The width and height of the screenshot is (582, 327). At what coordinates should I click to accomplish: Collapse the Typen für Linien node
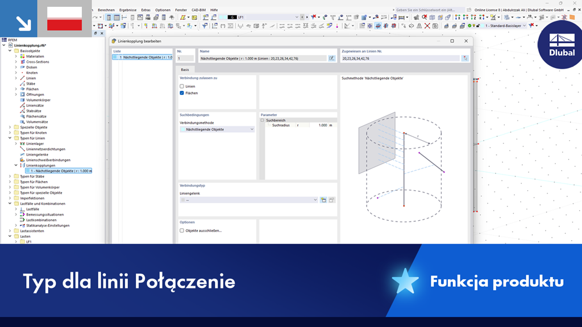pos(10,139)
